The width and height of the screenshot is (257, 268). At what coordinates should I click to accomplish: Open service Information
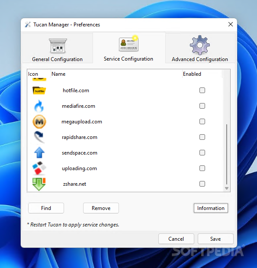[211, 208]
